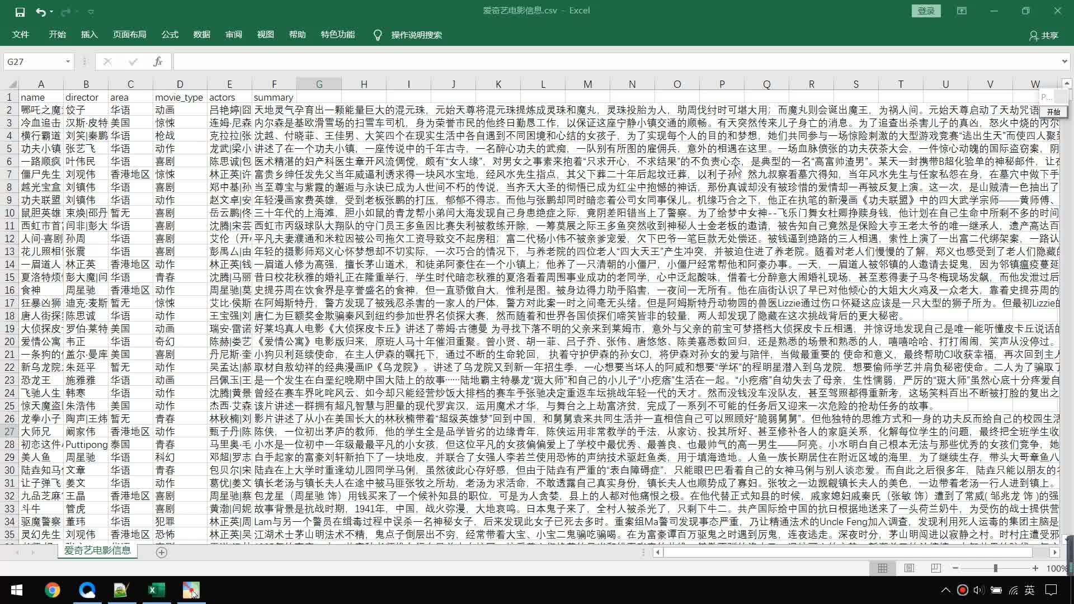Switch to Page Layout view

point(910,568)
